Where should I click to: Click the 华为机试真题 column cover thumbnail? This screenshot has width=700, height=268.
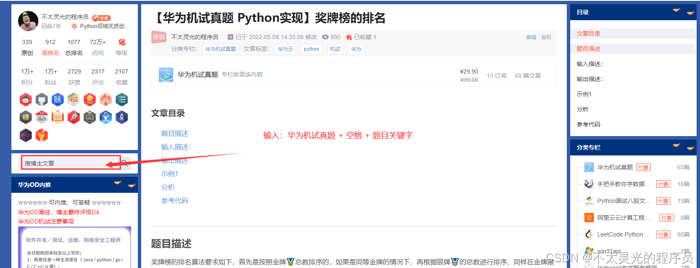[166, 74]
